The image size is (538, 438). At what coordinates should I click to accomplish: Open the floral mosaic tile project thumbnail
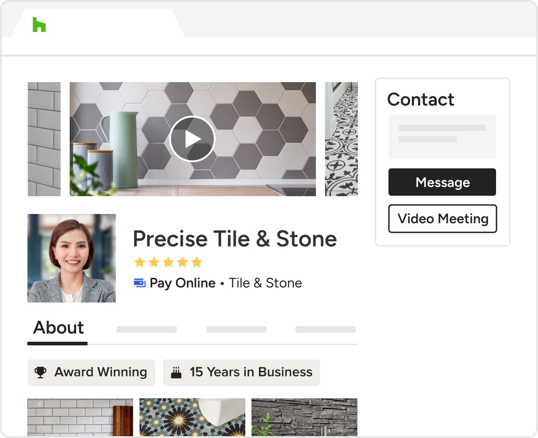[192, 417]
